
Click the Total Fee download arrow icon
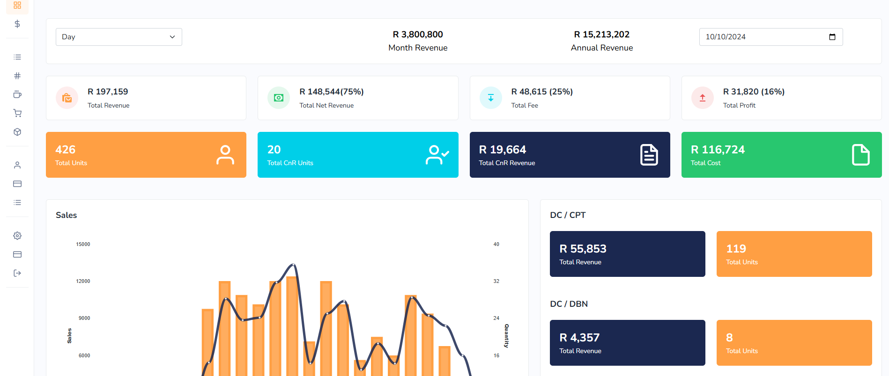coord(491,98)
